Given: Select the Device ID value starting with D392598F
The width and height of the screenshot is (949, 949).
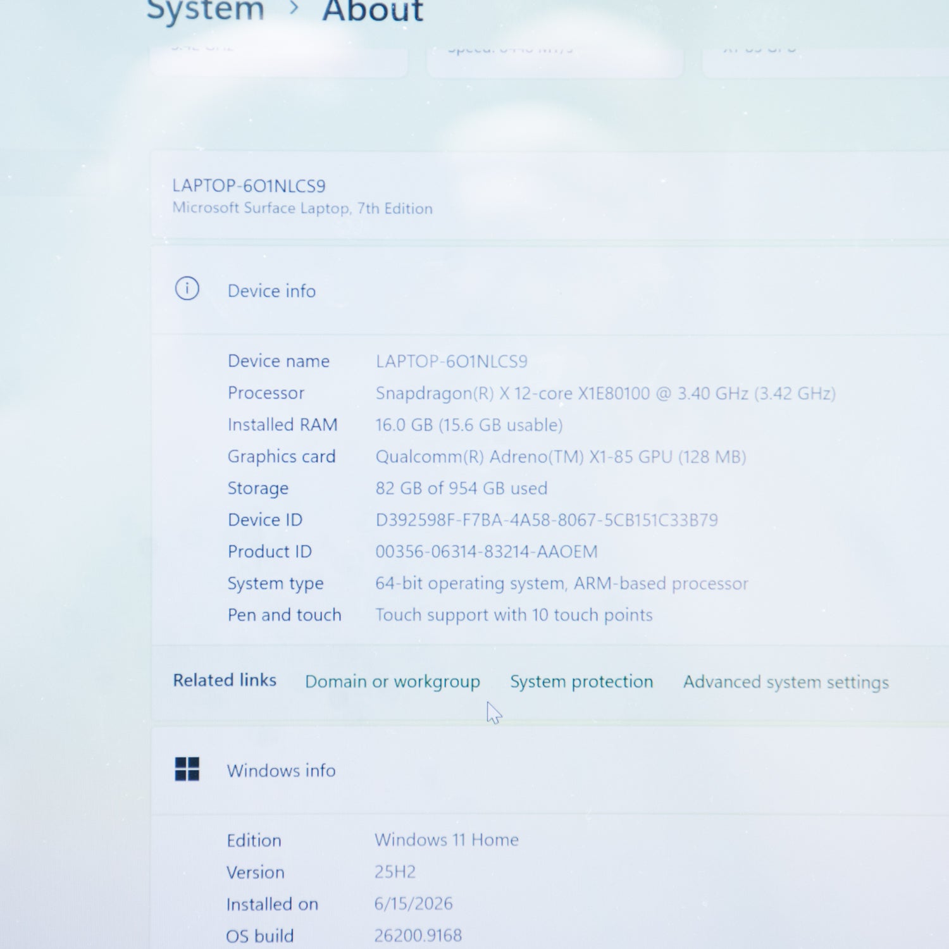Looking at the screenshot, I should click(547, 520).
